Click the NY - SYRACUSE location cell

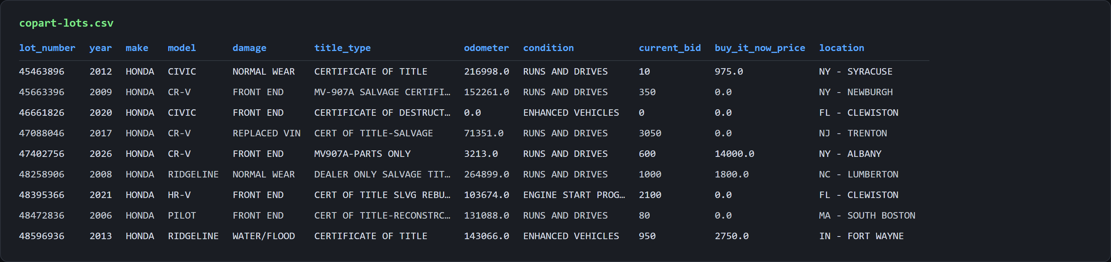click(856, 72)
